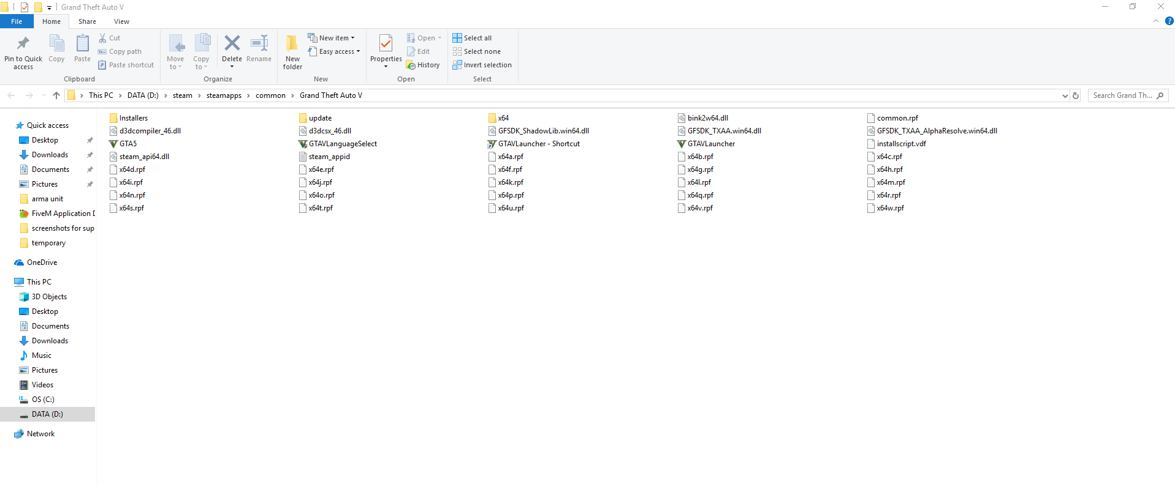1175x484 pixels.
Task: Select the x64 folder
Action: pyautogui.click(x=498, y=118)
